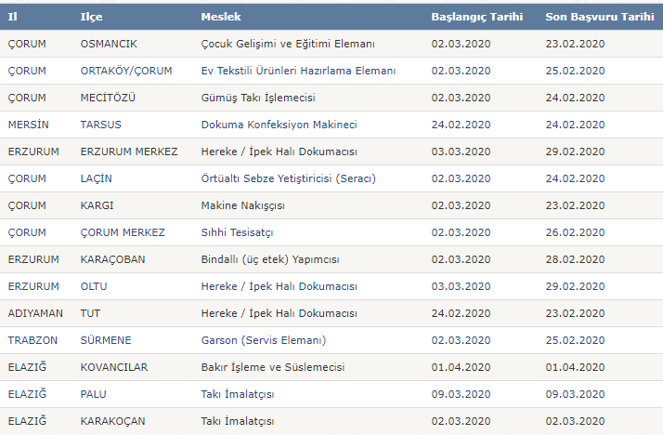The image size is (663, 435).
Task: Click the MERSİN province cell
Action: (29, 125)
